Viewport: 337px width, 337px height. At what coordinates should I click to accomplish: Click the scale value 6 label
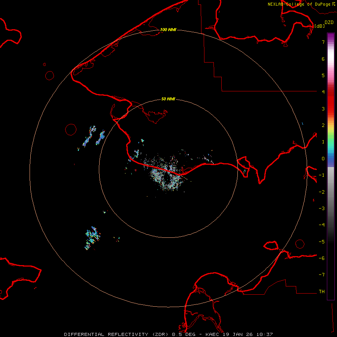323,59
